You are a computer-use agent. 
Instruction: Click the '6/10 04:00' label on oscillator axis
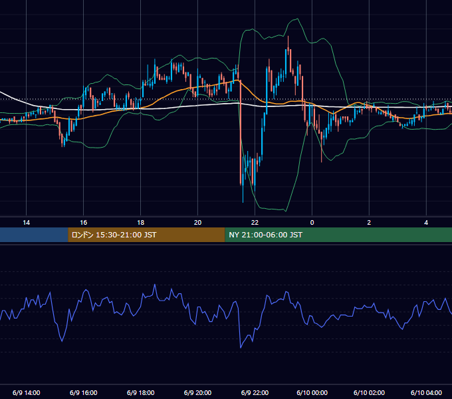pyautogui.click(x=426, y=392)
